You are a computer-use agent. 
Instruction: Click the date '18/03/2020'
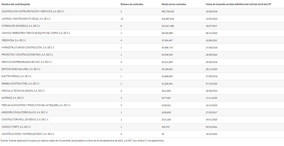(x=212, y=134)
